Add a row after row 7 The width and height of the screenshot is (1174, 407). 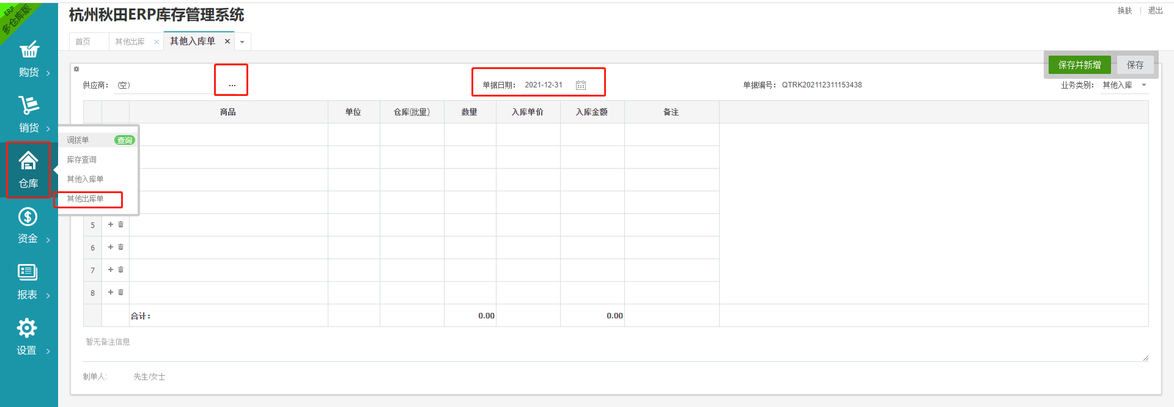point(111,269)
